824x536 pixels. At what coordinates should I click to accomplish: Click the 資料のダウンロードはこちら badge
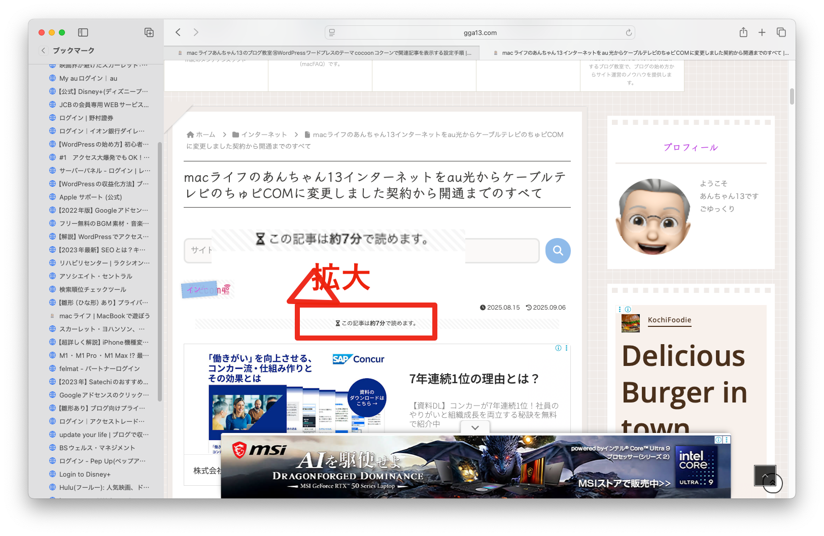367,398
